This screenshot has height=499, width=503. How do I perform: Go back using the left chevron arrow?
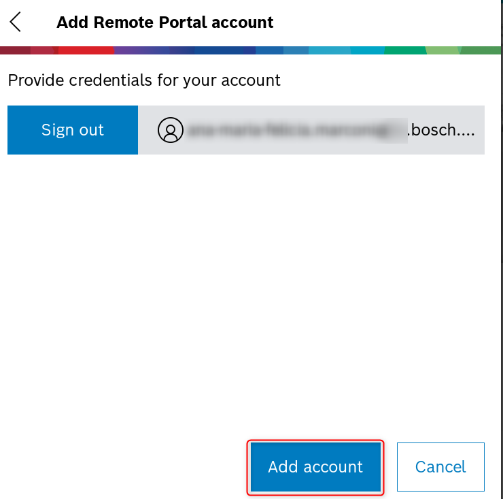16,22
